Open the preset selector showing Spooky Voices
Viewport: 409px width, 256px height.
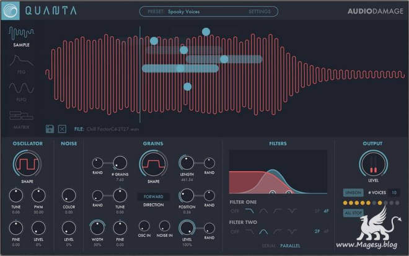pos(183,12)
